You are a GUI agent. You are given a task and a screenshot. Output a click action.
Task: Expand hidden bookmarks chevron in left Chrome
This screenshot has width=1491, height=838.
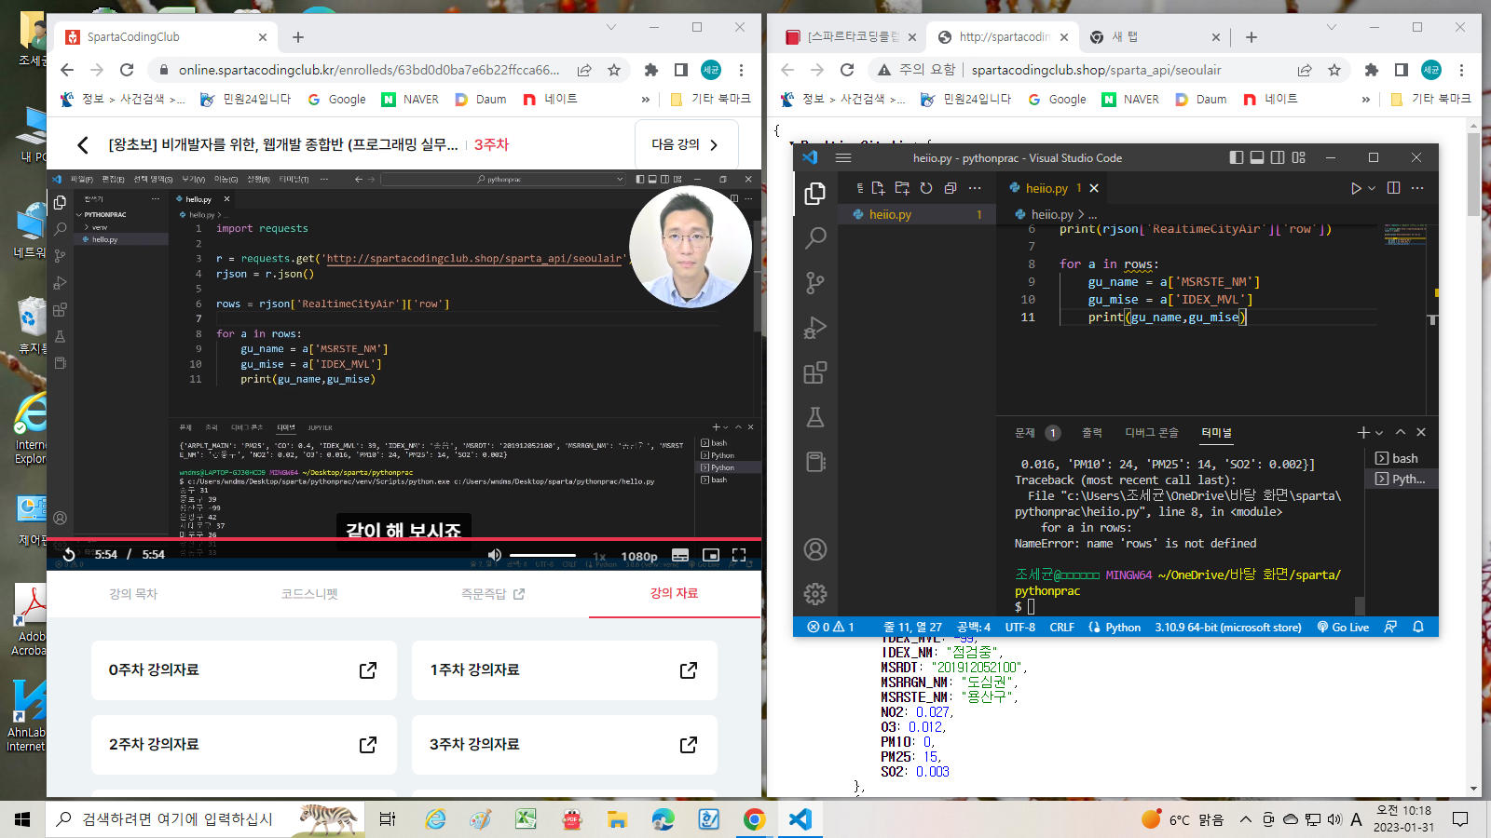click(x=645, y=100)
